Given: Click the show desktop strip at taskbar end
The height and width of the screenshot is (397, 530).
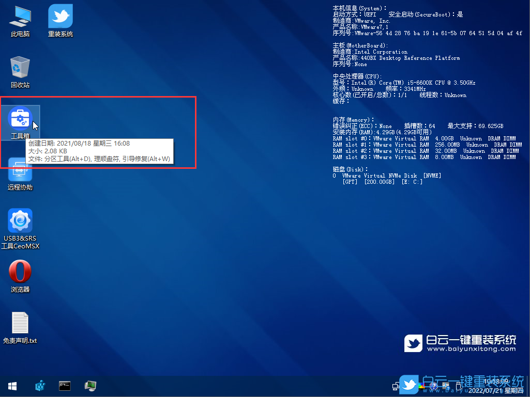Looking at the screenshot, I should tap(528, 386).
